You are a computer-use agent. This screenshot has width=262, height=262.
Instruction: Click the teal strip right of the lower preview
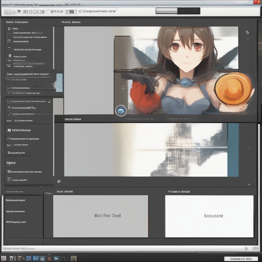[x=233, y=150]
